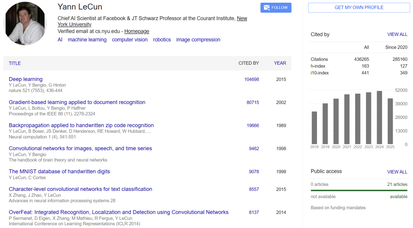Open the 21 articles available link

(397, 184)
